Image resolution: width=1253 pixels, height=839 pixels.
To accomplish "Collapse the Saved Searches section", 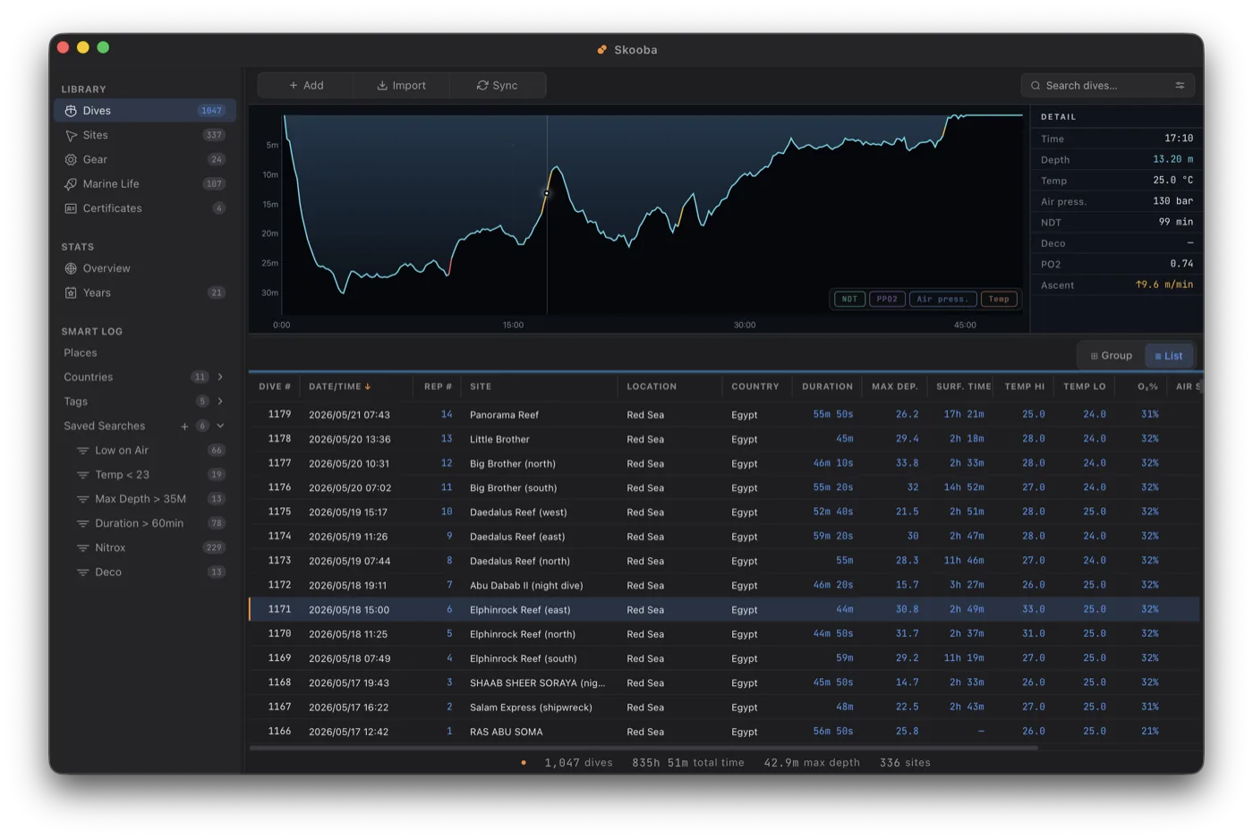I will 220,426.
